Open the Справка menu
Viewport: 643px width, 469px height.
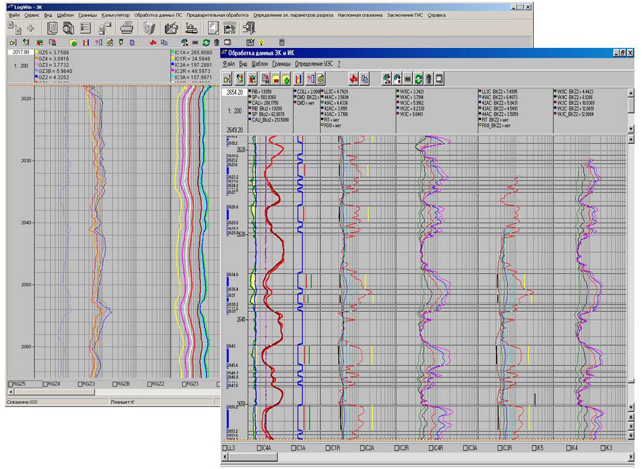pos(436,14)
